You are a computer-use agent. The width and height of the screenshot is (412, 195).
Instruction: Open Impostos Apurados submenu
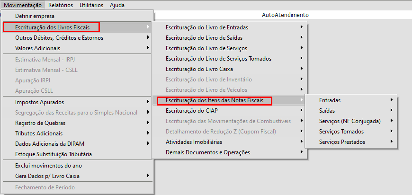(40, 102)
